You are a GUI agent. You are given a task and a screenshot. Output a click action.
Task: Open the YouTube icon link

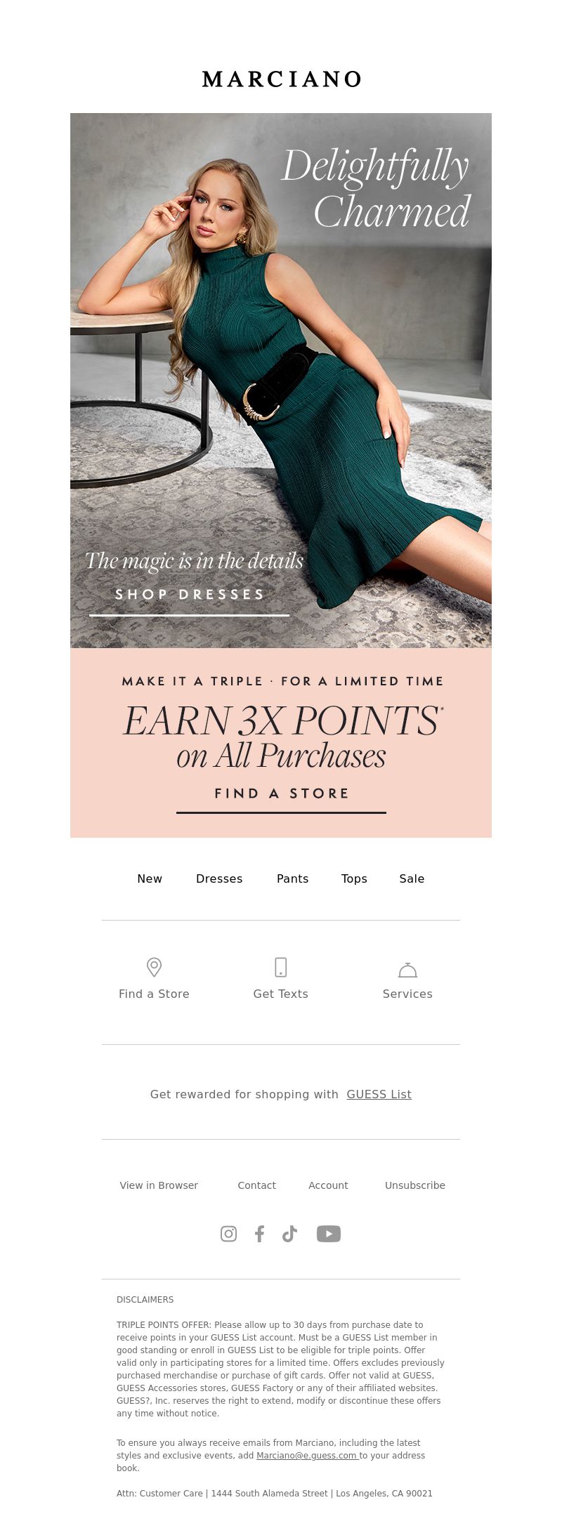click(329, 1234)
